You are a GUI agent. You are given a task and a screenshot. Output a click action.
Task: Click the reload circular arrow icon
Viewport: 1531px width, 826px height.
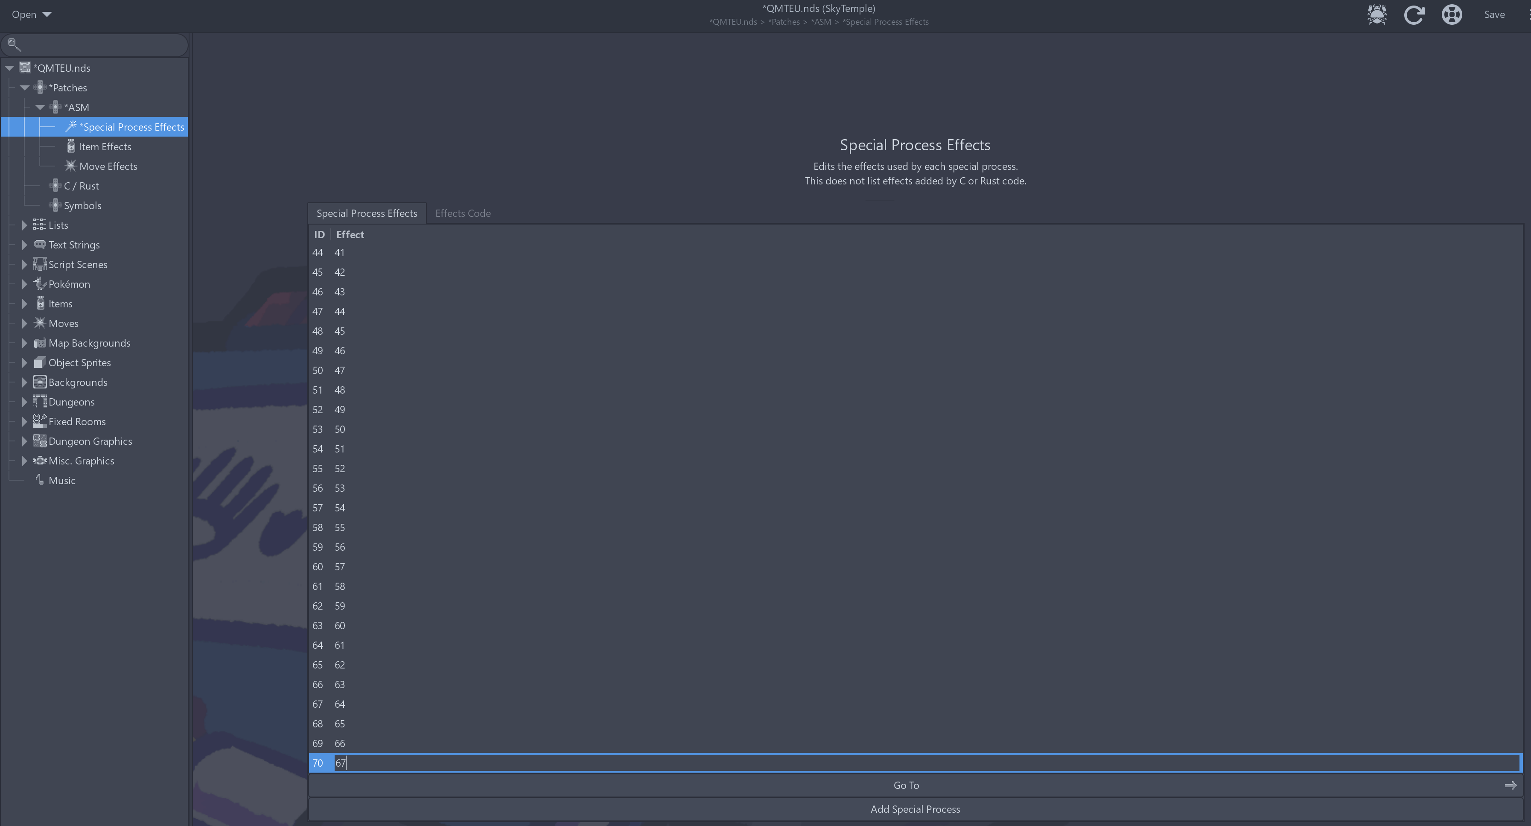(1414, 14)
